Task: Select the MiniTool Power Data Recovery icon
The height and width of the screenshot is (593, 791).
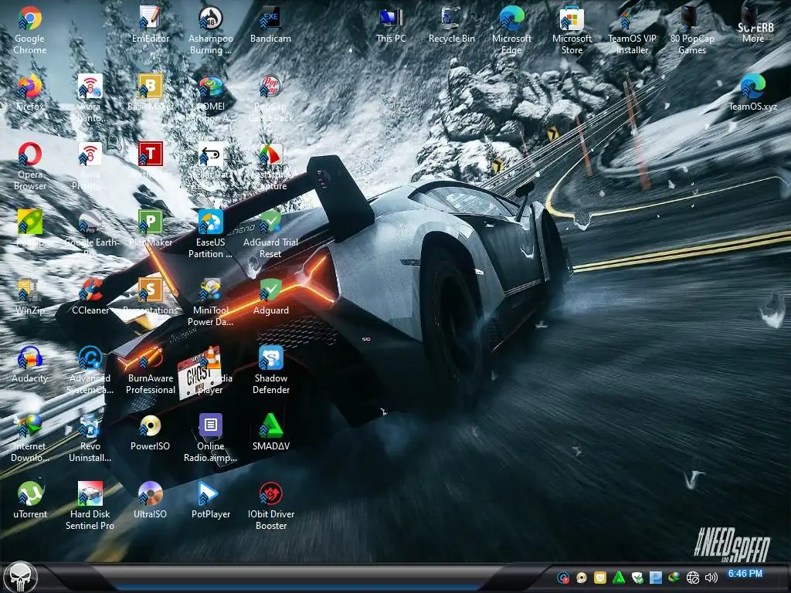Action: pyautogui.click(x=211, y=290)
